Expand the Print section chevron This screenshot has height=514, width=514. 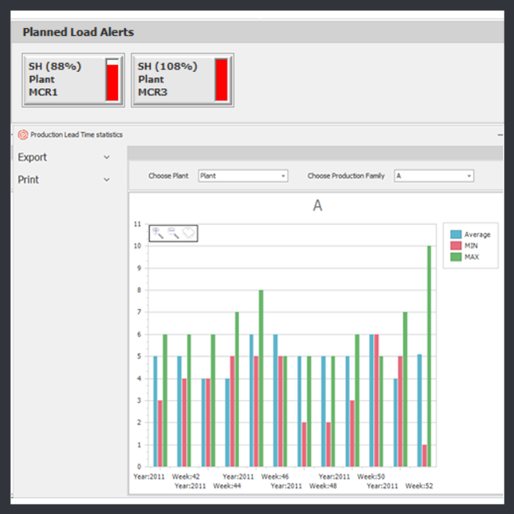107,180
